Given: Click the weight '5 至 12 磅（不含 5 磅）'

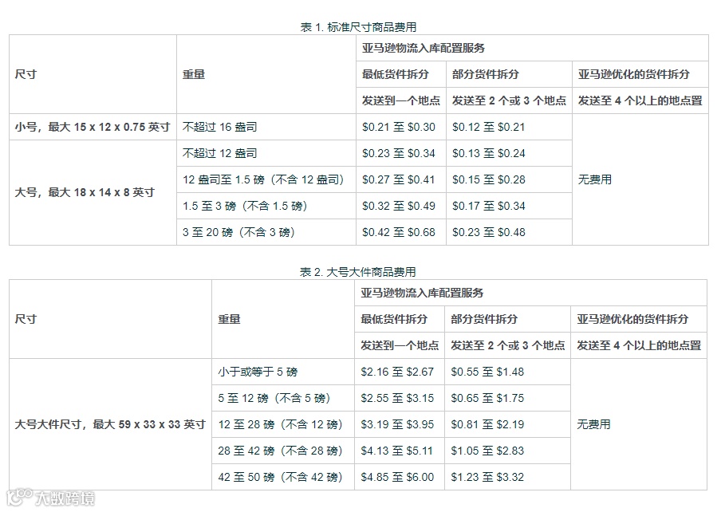Looking at the screenshot, I should point(274,398).
